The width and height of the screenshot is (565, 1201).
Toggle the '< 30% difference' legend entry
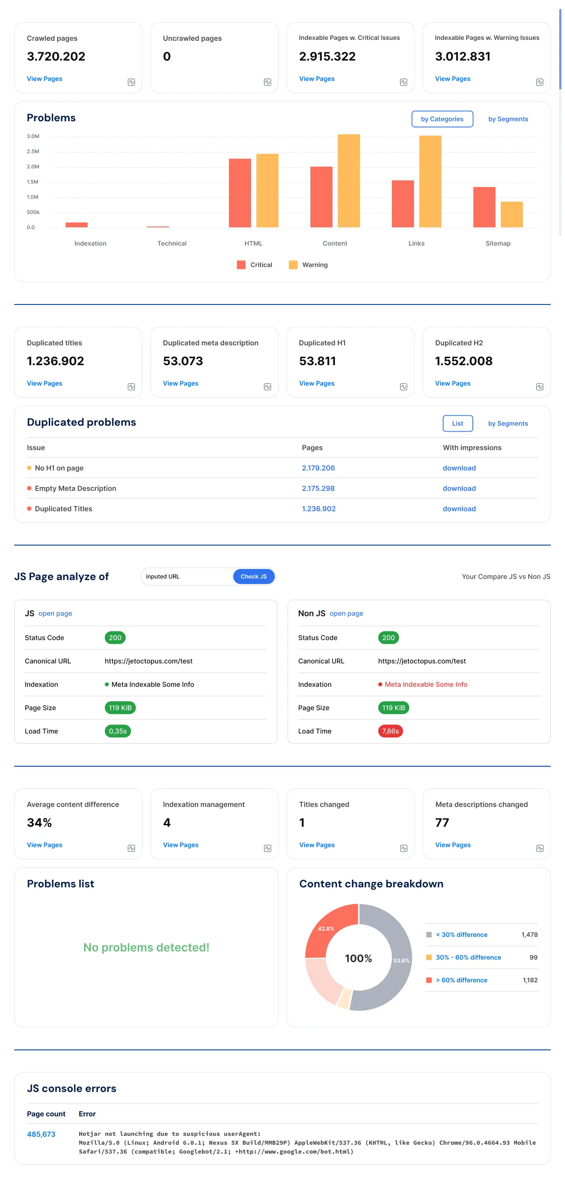pos(461,935)
